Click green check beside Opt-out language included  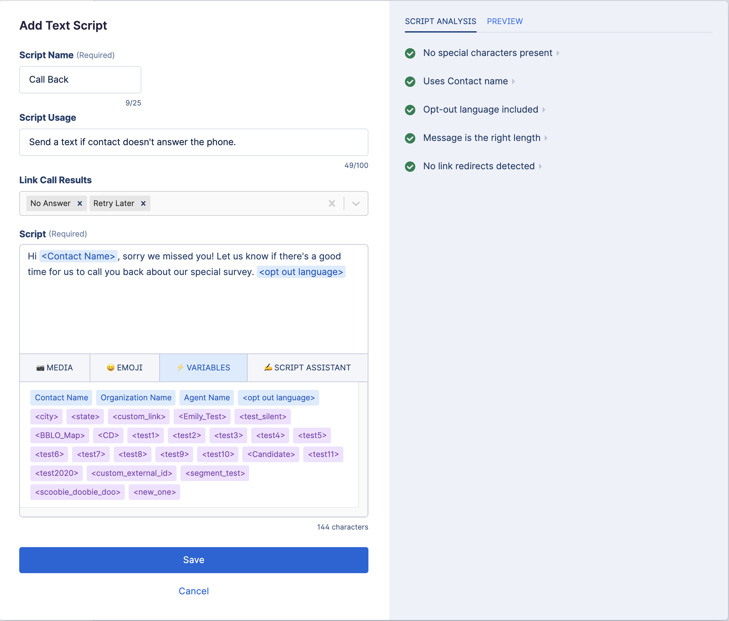[410, 110]
